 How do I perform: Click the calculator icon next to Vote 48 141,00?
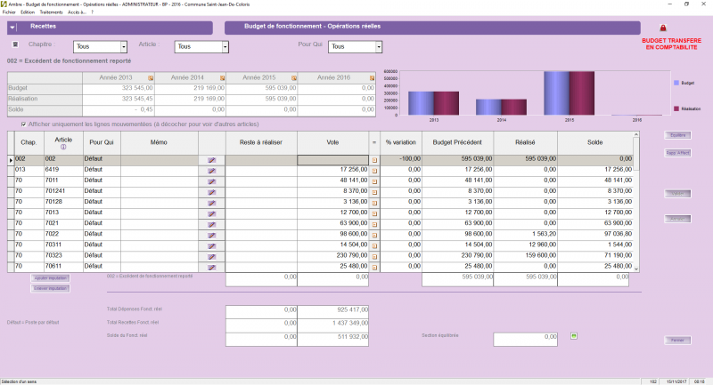point(374,181)
